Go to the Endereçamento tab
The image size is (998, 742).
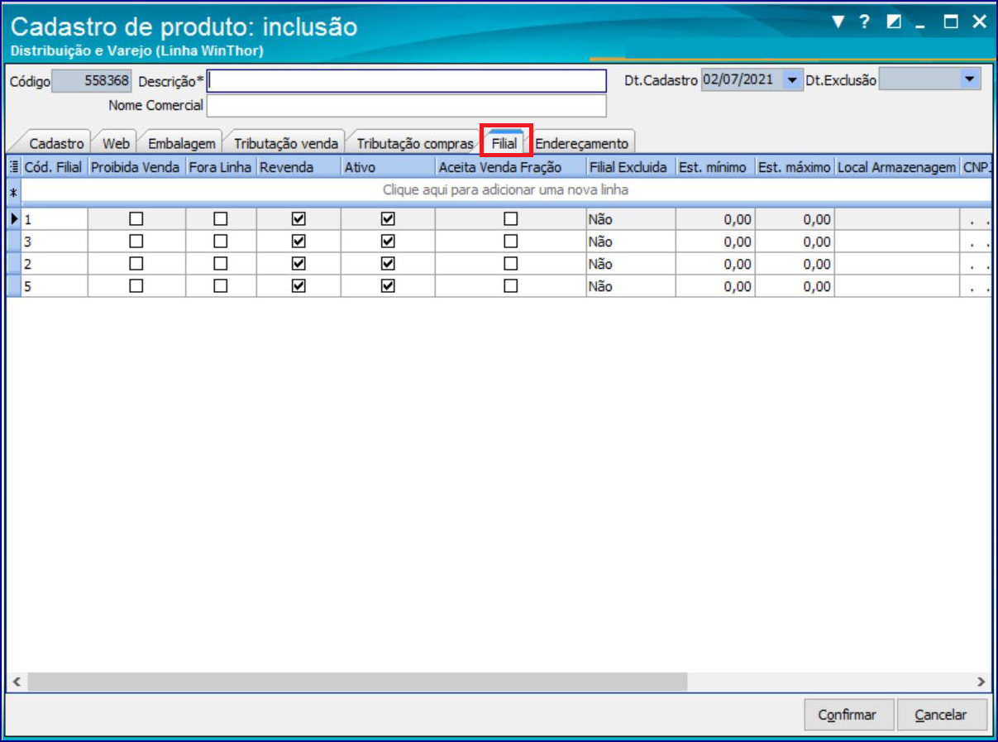tap(582, 143)
